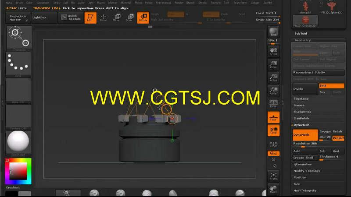Open Quick Sketch
Screen dimensions: 351x197
click(x=71, y=18)
